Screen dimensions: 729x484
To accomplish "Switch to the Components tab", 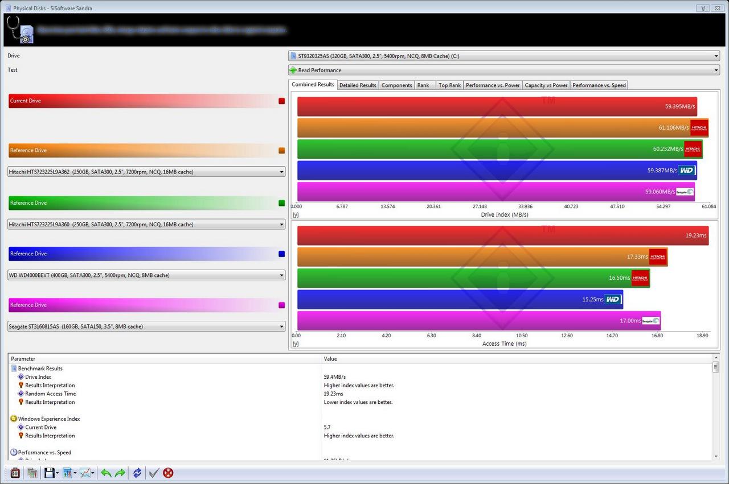I will point(396,85).
